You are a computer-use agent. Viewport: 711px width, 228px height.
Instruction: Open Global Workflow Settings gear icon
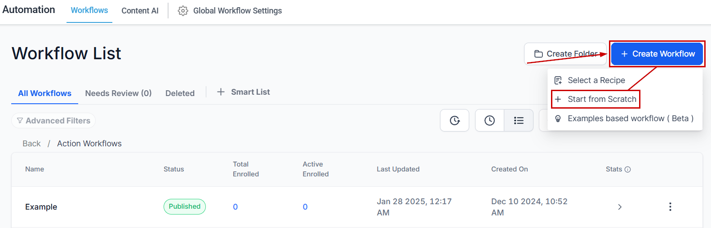(x=183, y=11)
